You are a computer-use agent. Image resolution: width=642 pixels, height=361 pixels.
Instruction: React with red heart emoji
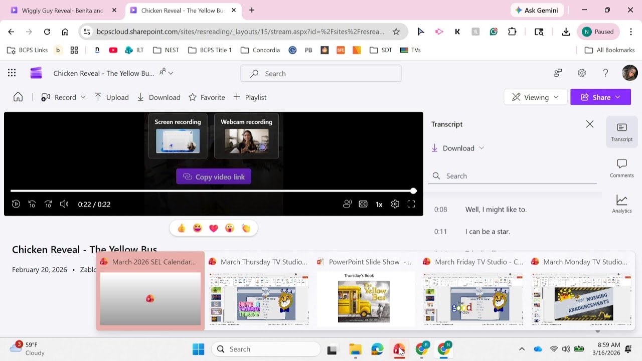(214, 228)
